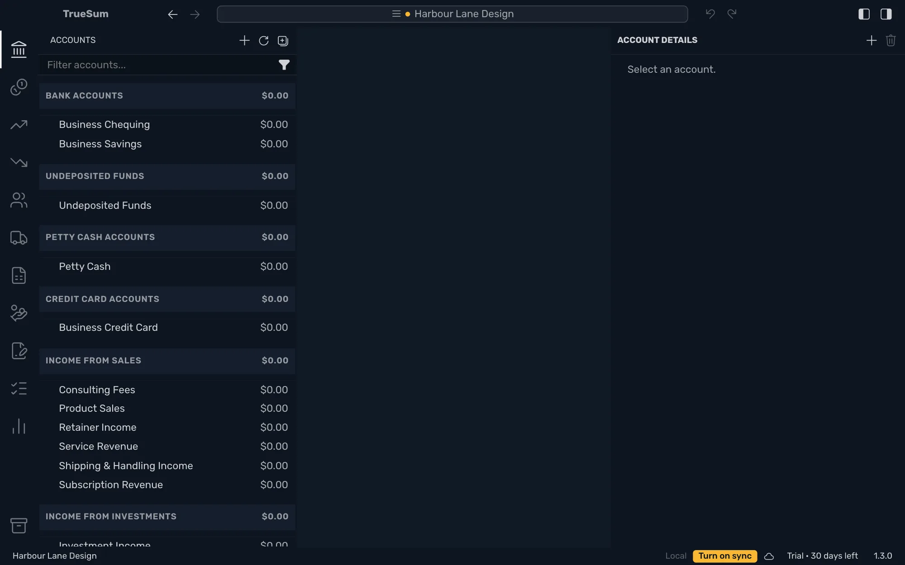Select the Consulting Fees account

167,390
